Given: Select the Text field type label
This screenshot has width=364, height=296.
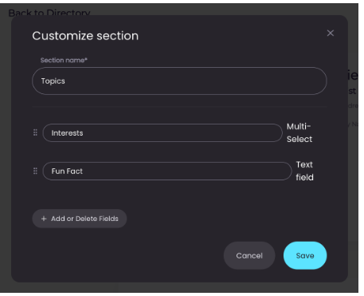Looking at the screenshot, I should [304, 171].
